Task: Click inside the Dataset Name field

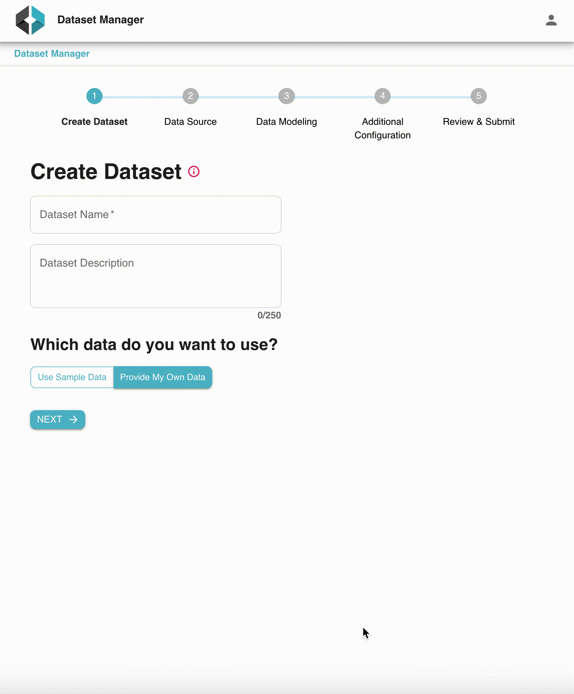Action: point(155,214)
